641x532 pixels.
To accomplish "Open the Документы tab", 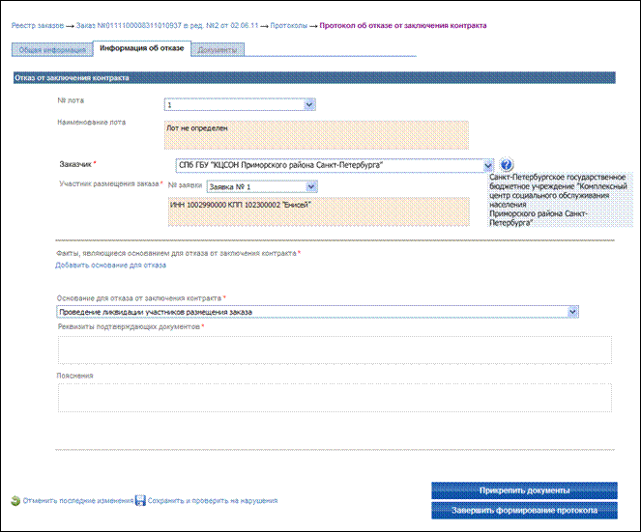I will click(x=218, y=50).
